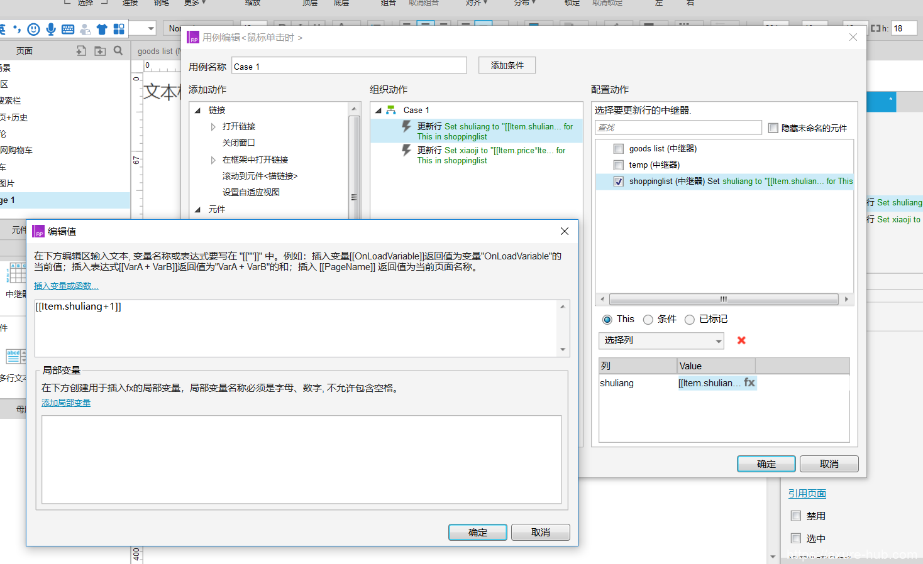Screen dimensions: 923x564
Task: Select the 条件 radio button
Action: tap(648, 320)
